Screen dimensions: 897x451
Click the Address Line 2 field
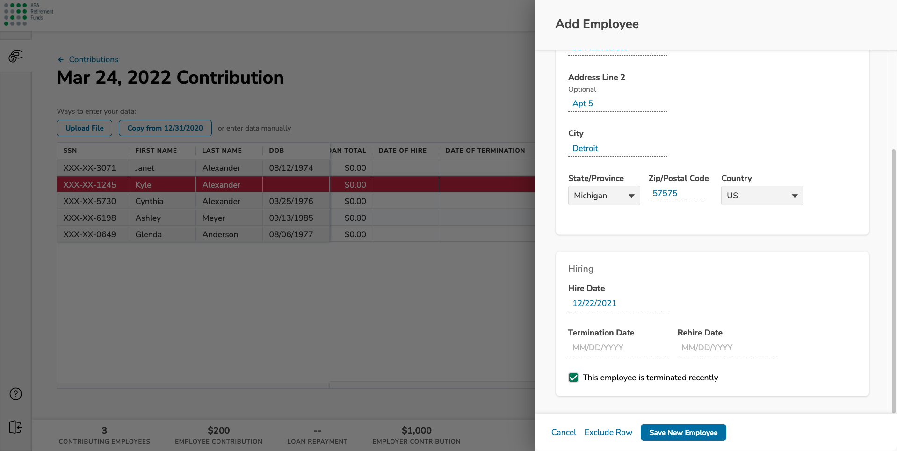pyautogui.click(x=617, y=103)
